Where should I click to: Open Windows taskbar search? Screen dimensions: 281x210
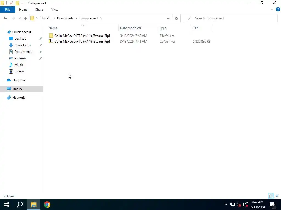[20, 205]
